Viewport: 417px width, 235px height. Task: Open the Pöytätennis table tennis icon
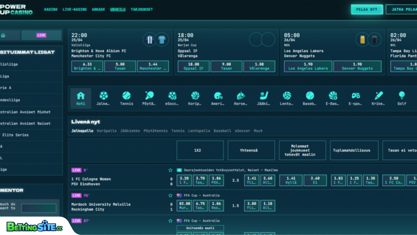tap(149, 98)
